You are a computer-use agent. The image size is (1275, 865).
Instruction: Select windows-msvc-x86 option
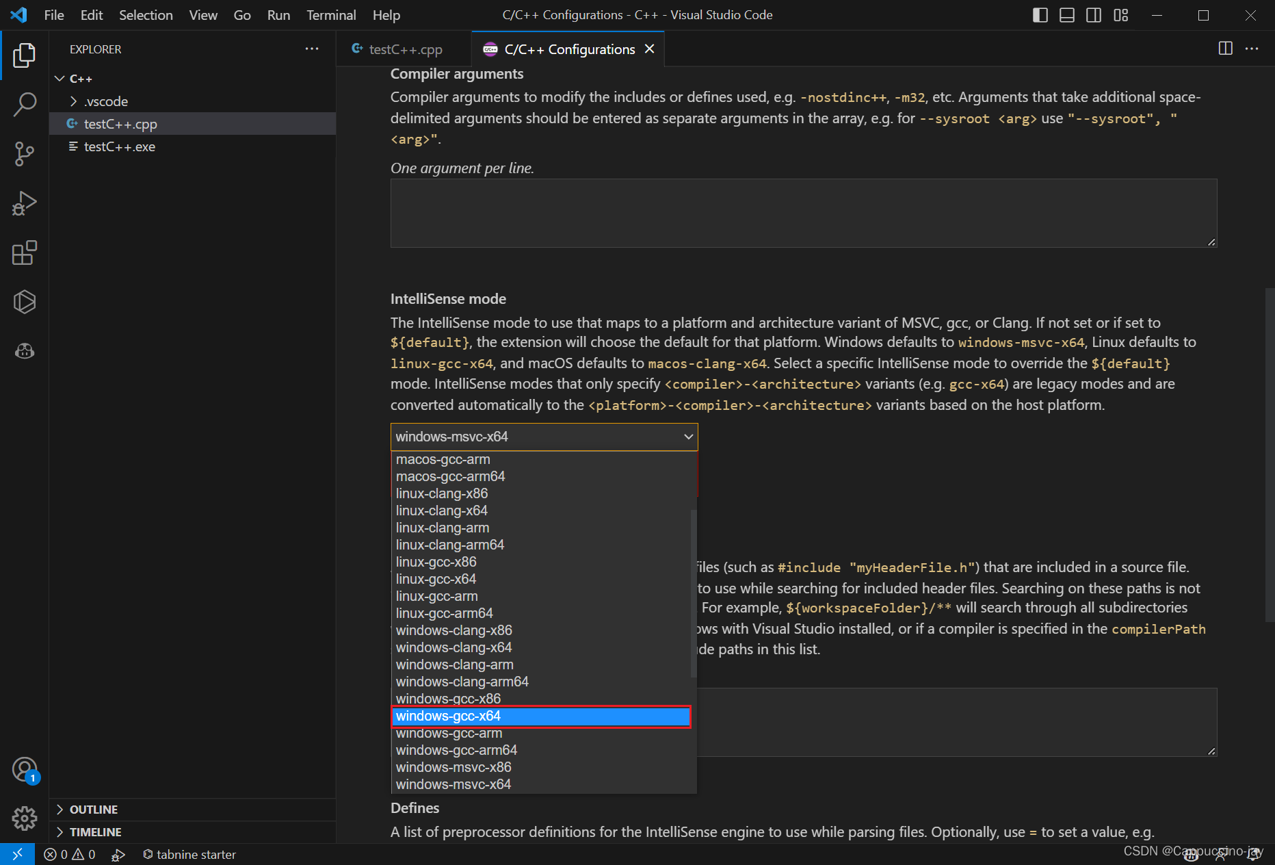pyautogui.click(x=541, y=767)
